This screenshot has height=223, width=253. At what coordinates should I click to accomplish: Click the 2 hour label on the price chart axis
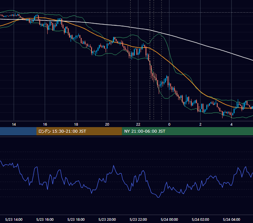point(201,125)
